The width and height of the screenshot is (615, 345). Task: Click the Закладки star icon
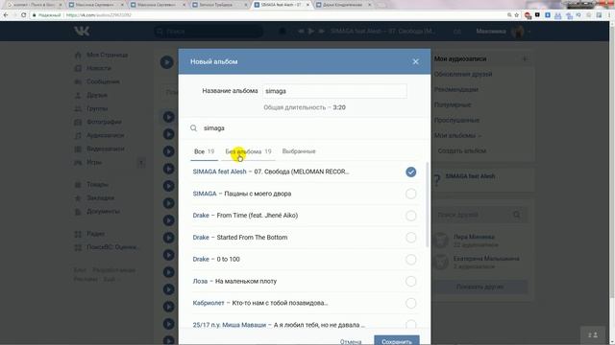tap(78, 198)
